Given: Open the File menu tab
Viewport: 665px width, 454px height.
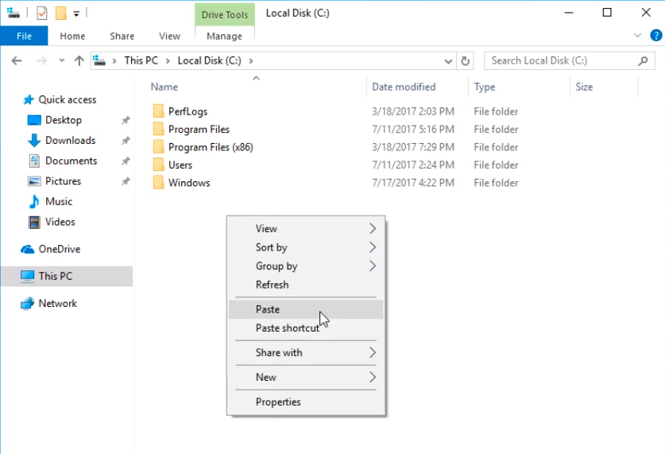Looking at the screenshot, I should coord(24,36).
